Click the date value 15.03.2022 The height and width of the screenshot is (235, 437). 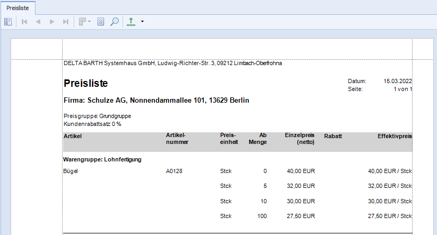click(397, 81)
